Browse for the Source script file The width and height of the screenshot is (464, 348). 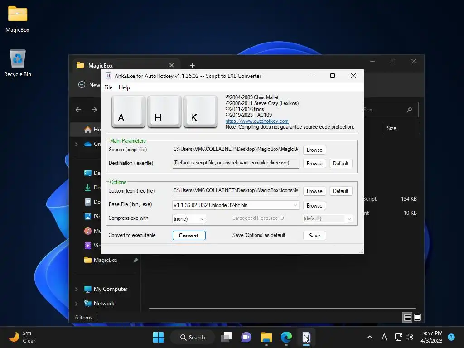(314, 150)
